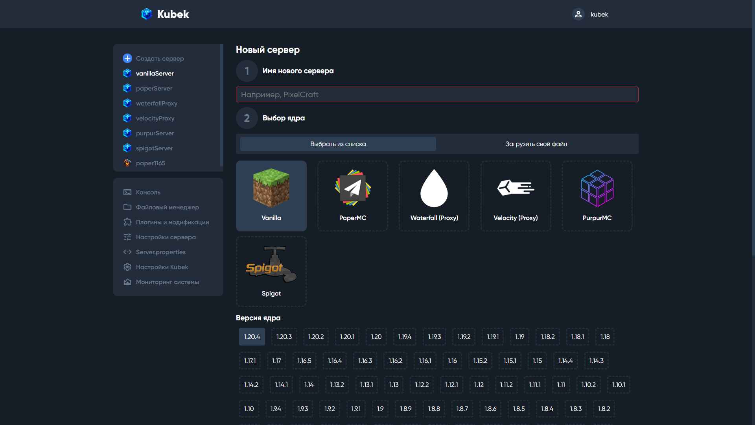Screen dimensions: 755x425
Task: Choose core version 1.11.2
Action: point(506,385)
